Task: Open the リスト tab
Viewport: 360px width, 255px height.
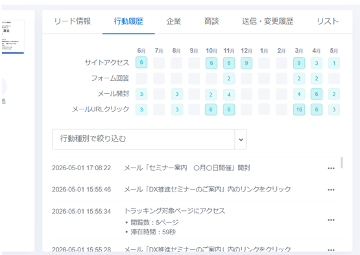Action: (x=328, y=21)
